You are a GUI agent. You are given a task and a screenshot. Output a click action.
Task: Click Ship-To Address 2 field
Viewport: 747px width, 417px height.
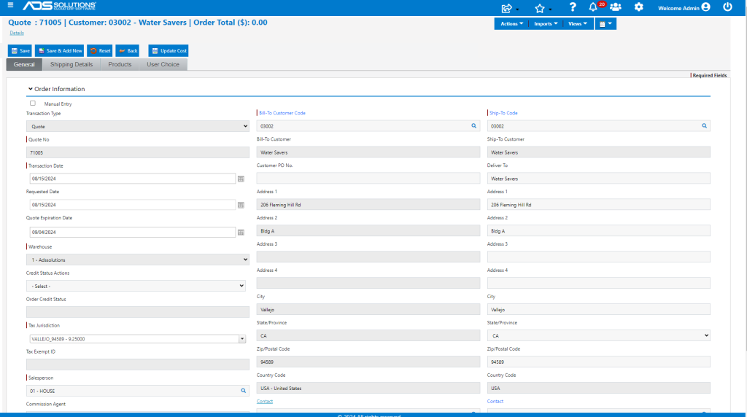point(598,230)
